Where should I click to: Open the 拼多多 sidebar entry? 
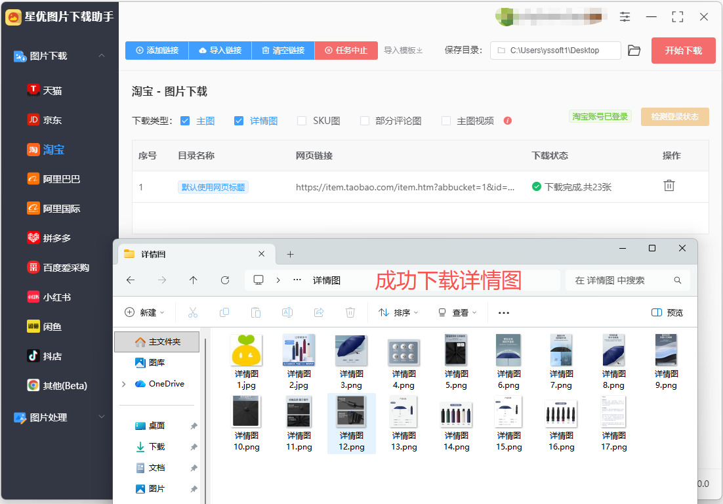click(x=49, y=238)
